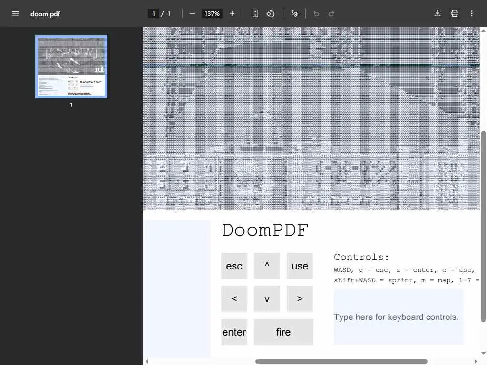Click the 98% health display in game
The image size is (487, 365).
coord(356,173)
